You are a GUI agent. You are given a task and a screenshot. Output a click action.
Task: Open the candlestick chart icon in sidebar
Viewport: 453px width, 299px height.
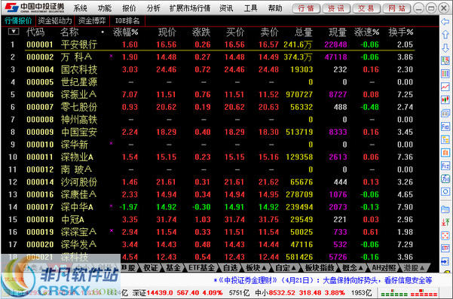tap(445, 100)
